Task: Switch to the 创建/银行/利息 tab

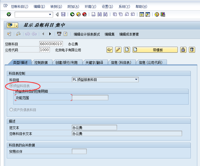Action: pyautogui.click(x=66, y=62)
